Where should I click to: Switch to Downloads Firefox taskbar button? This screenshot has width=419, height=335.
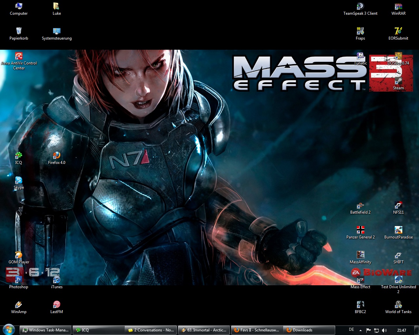click(309, 330)
